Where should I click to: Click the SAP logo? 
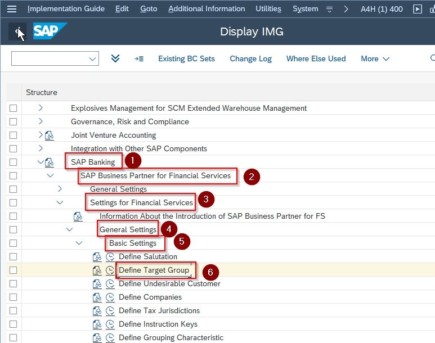(50, 31)
